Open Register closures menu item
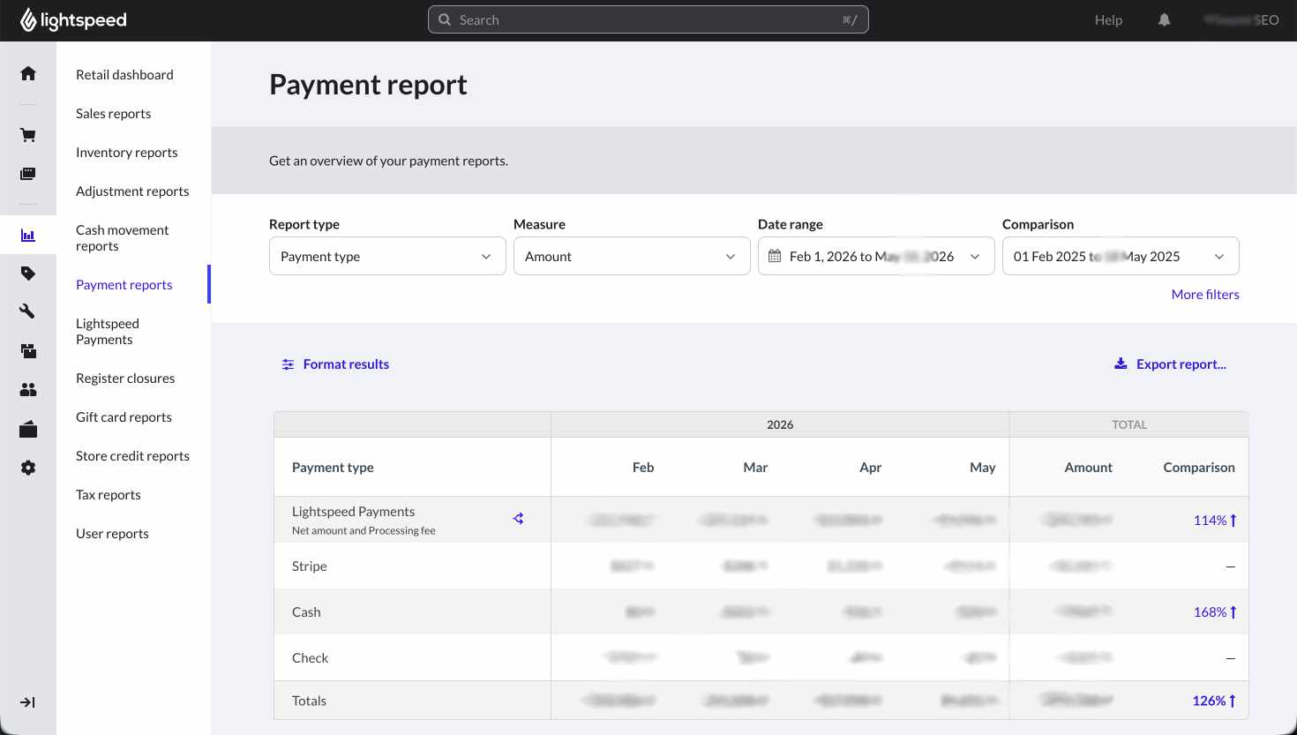Viewport: 1297px width, 735px height. tap(125, 379)
